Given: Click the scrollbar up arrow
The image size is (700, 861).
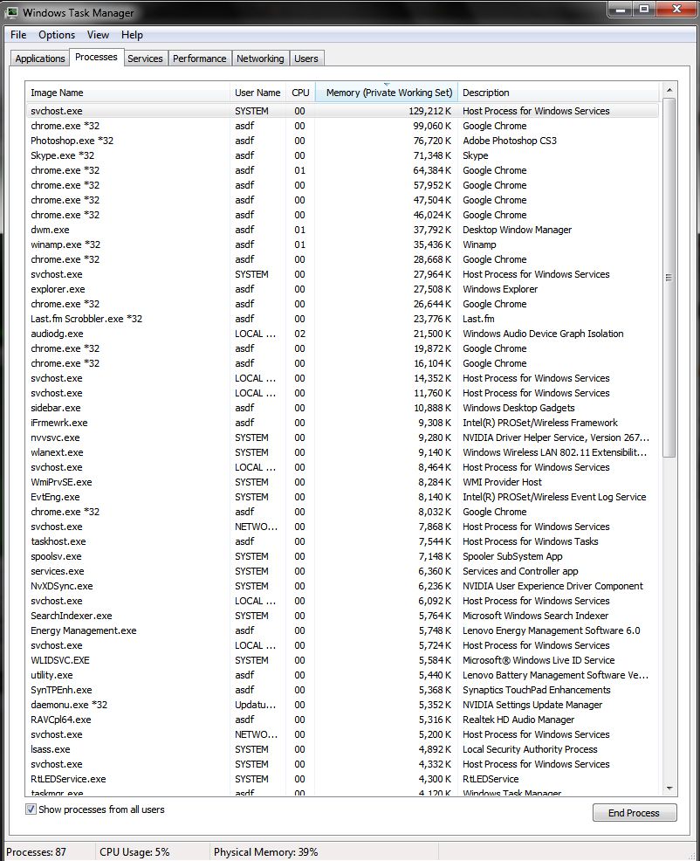Looking at the screenshot, I should tap(669, 91).
